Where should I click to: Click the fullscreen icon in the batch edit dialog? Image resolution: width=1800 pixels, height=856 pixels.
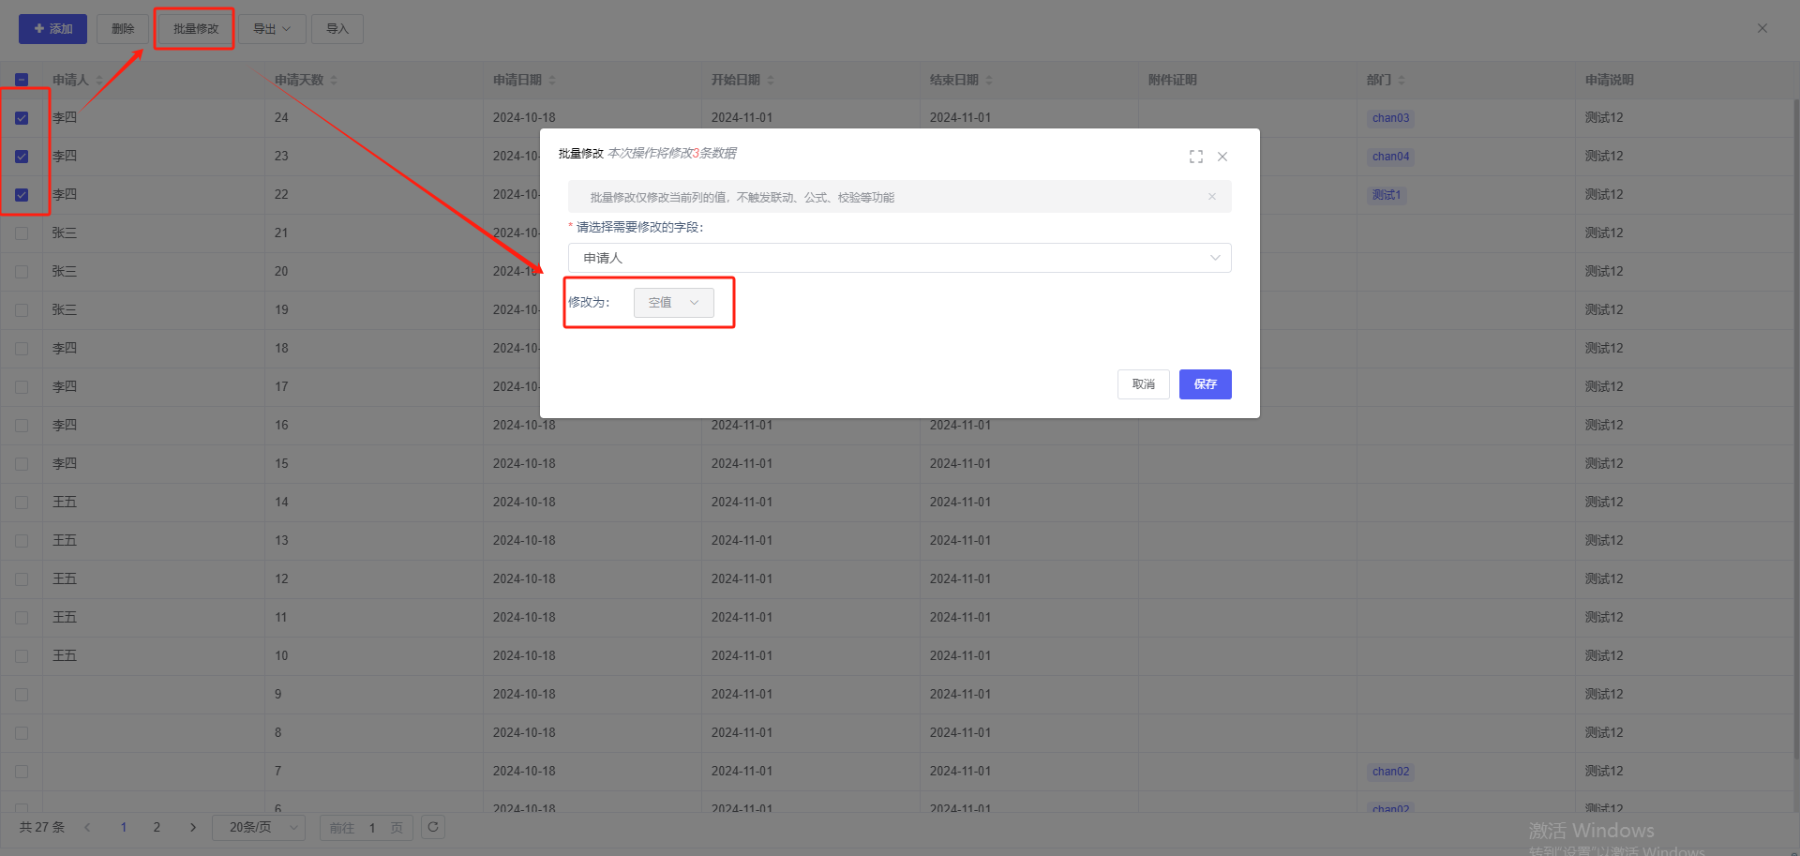coord(1195,157)
